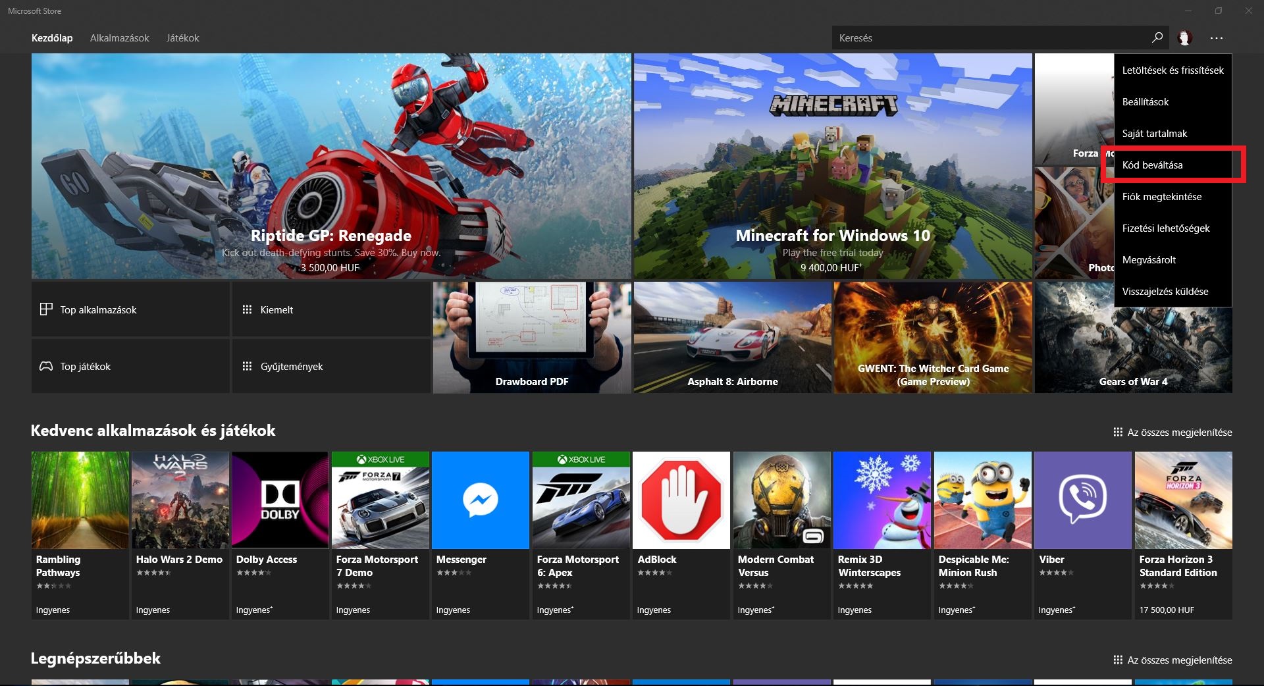Click the search magnifier icon

tap(1157, 38)
